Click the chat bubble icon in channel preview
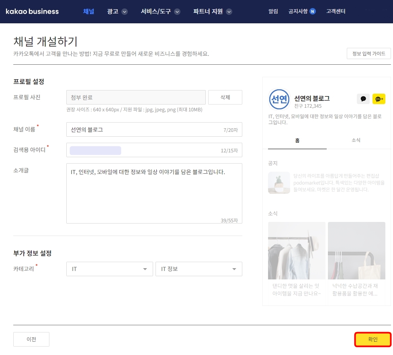This screenshot has width=393, height=355. coord(363,99)
